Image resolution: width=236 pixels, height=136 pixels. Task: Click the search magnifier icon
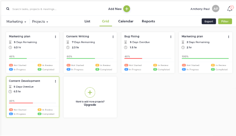click(x=8, y=9)
